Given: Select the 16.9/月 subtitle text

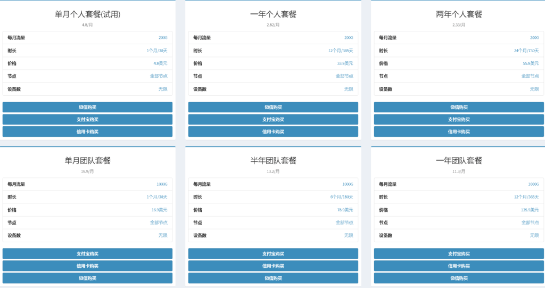Looking at the screenshot, I should 87,171.
